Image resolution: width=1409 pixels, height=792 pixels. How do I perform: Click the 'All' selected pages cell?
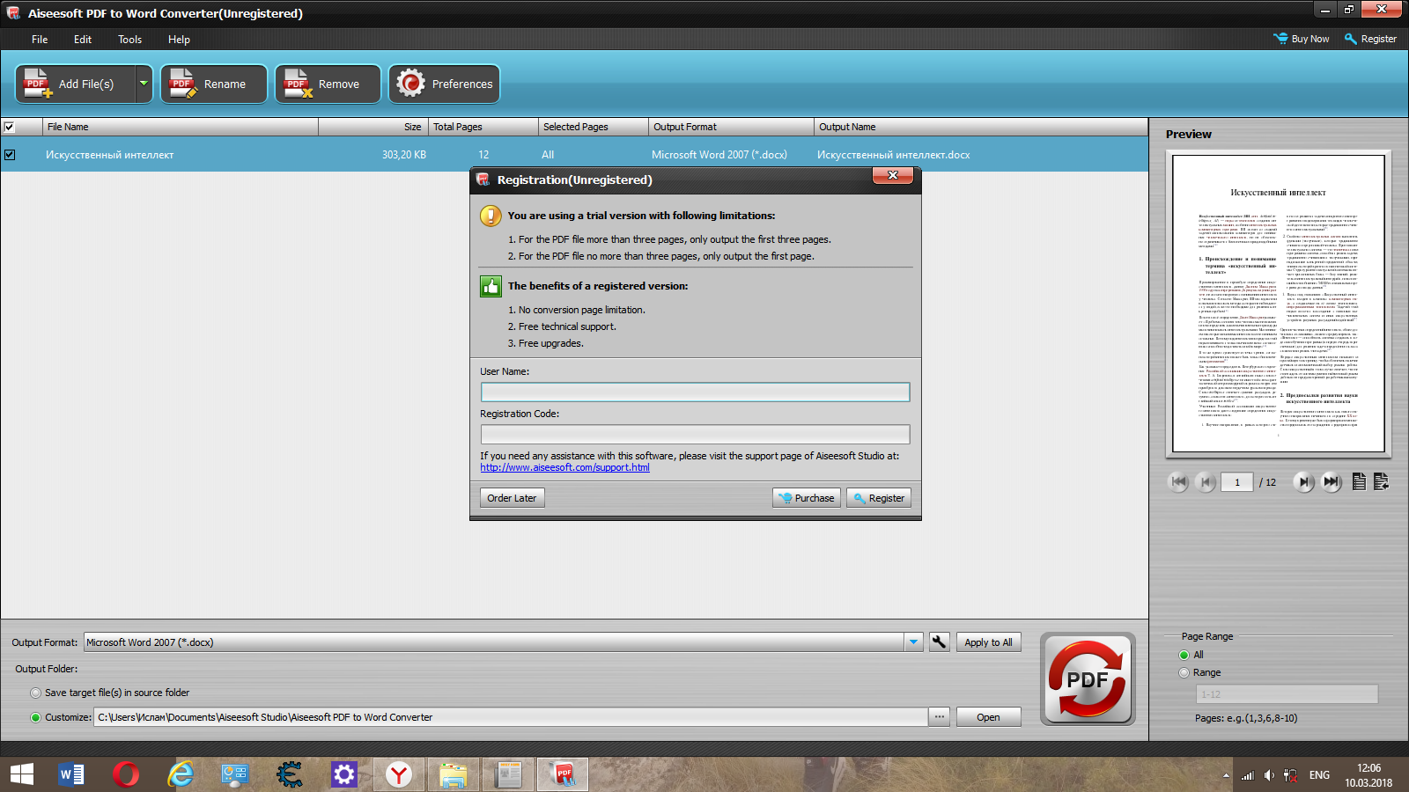click(548, 155)
